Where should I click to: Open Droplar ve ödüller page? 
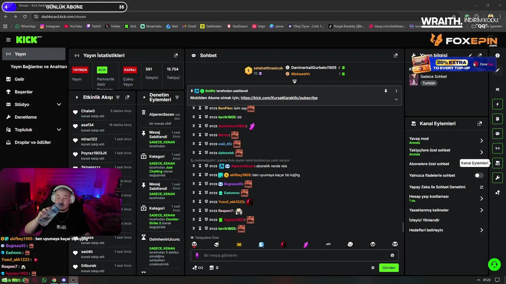click(34, 142)
